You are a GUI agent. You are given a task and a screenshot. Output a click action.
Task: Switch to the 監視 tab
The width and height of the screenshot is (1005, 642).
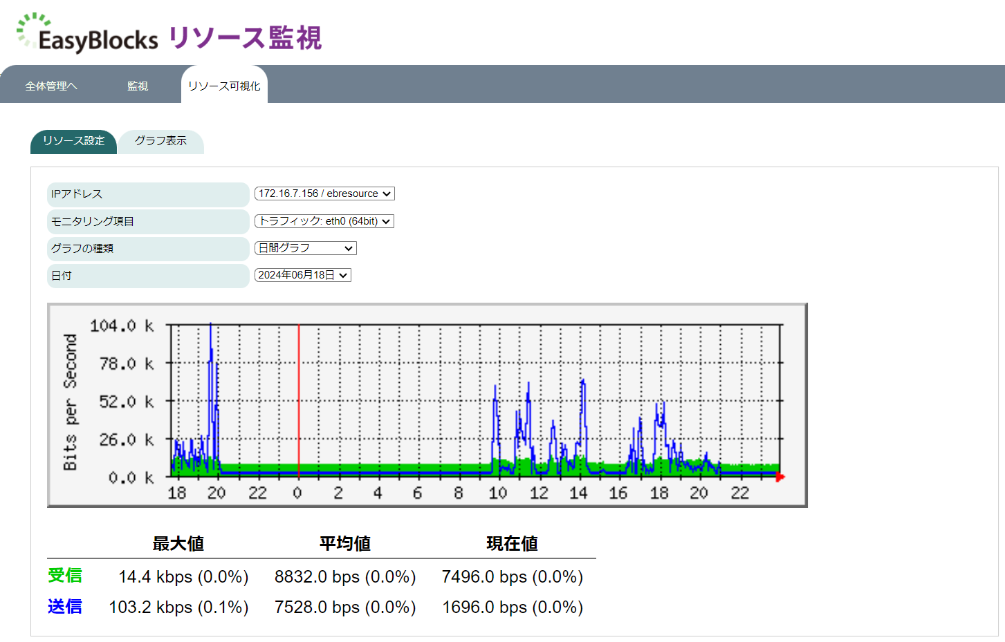point(138,86)
